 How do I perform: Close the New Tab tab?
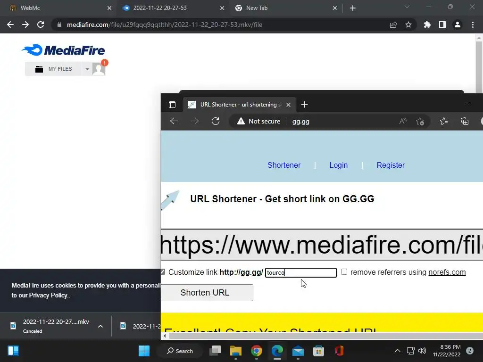[x=335, y=8]
